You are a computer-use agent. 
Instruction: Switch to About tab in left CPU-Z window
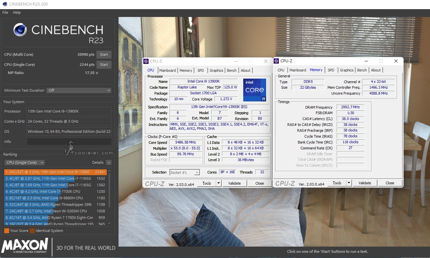point(246,70)
